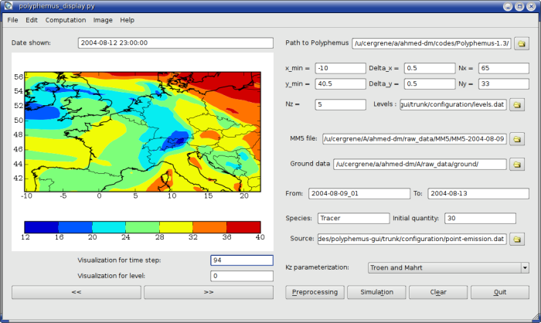Open the Help menu
Image resolution: width=541 pixels, height=323 pixels.
click(x=127, y=20)
